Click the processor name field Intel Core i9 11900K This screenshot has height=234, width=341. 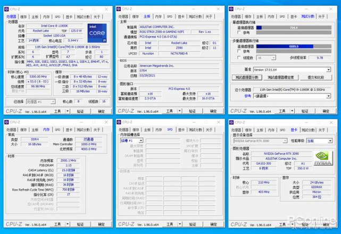pyautogui.click(x=54, y=26)
